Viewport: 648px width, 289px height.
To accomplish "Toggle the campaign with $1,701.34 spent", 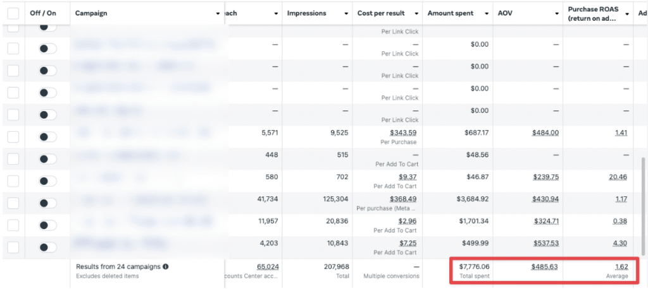I will click(47, 225).
